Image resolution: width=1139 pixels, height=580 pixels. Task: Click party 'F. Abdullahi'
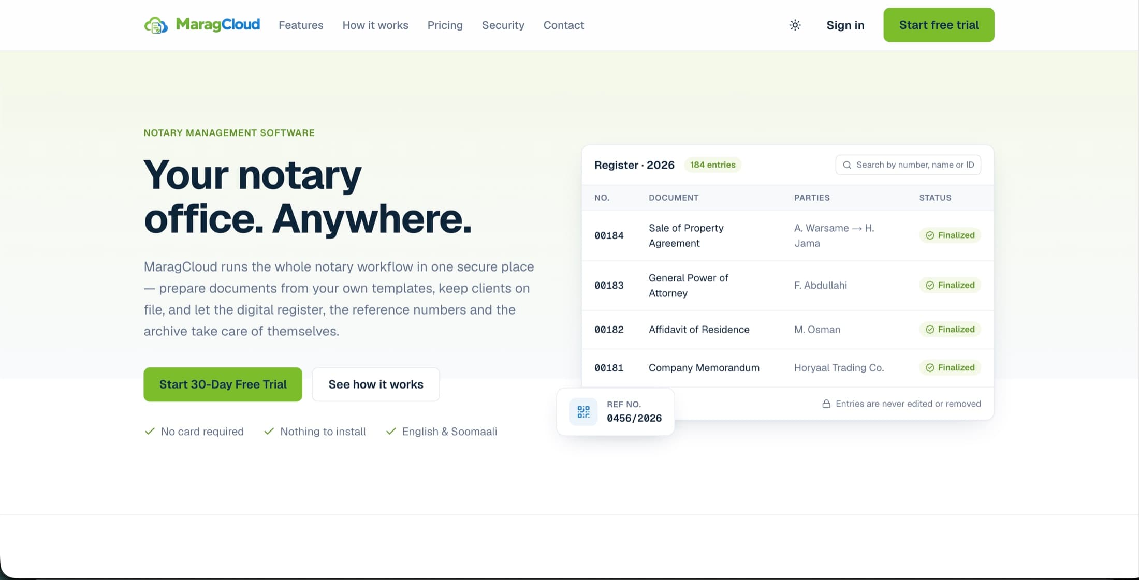pos(821,285)
